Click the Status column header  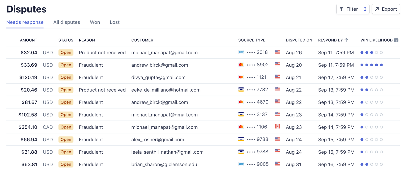[x=66, y=40]
